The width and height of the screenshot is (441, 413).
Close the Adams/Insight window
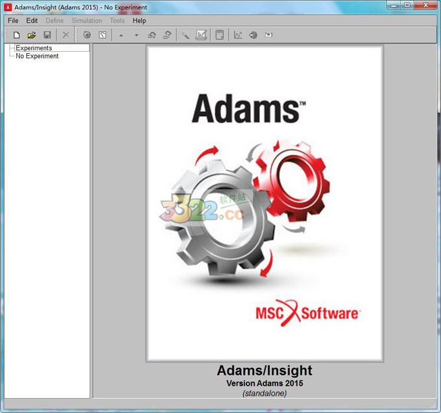[425, 5]
